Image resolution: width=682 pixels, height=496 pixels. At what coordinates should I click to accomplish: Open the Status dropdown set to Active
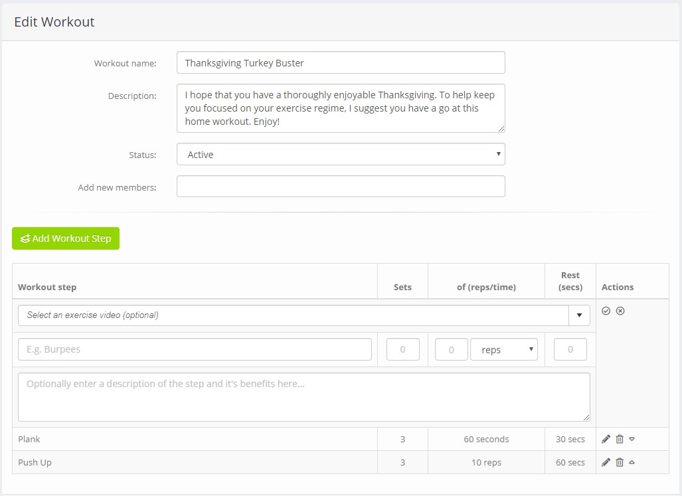tap(341, 154)
